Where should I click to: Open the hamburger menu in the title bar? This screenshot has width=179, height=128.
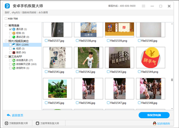143,6
